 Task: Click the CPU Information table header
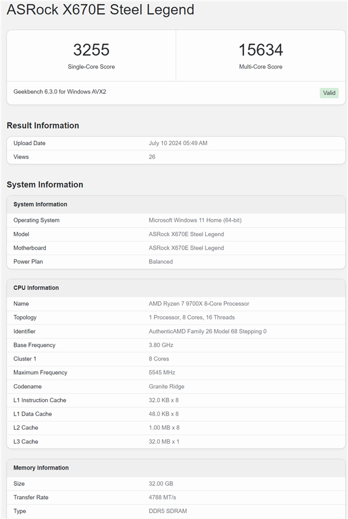(x=36, y=288)
